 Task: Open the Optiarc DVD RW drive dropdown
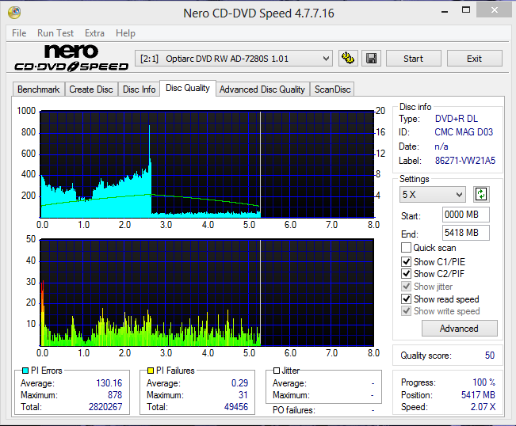pyautogui.click(x=234, y=59)
